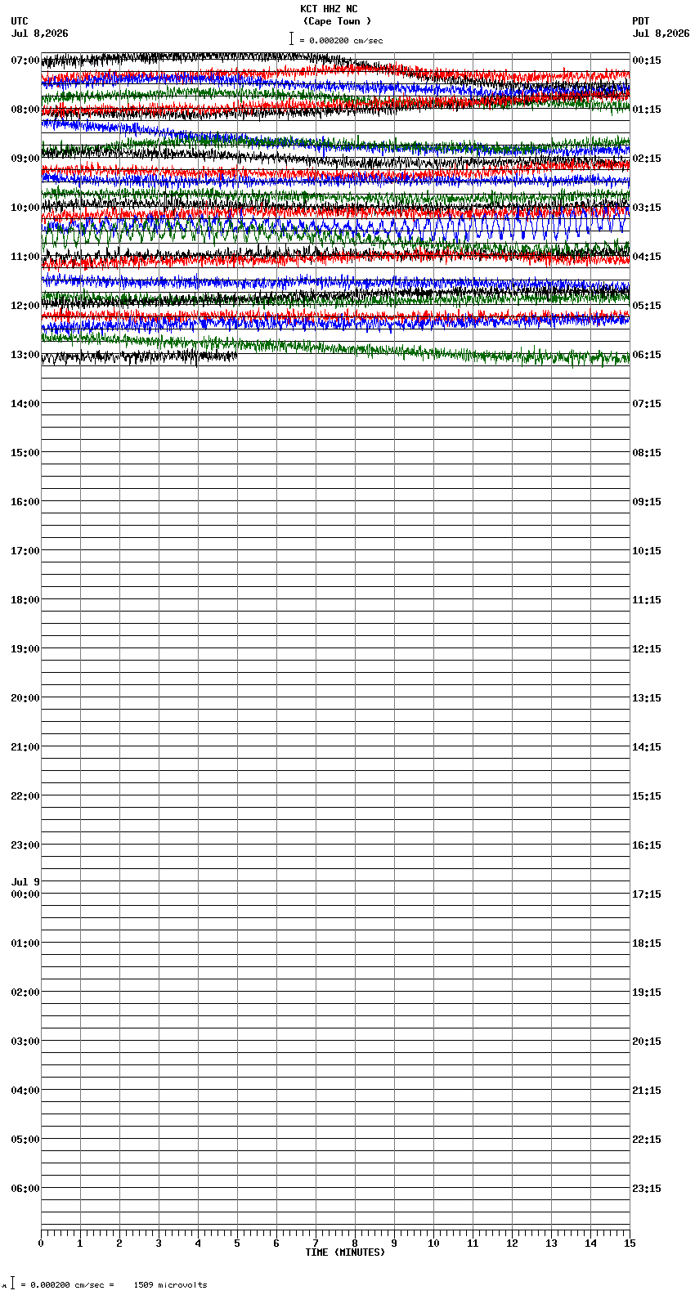Image resolution: width=695 pixels, height=1295 pixels.
Task: Click the '15:15' PDT row label
Action: coord(647,796)
